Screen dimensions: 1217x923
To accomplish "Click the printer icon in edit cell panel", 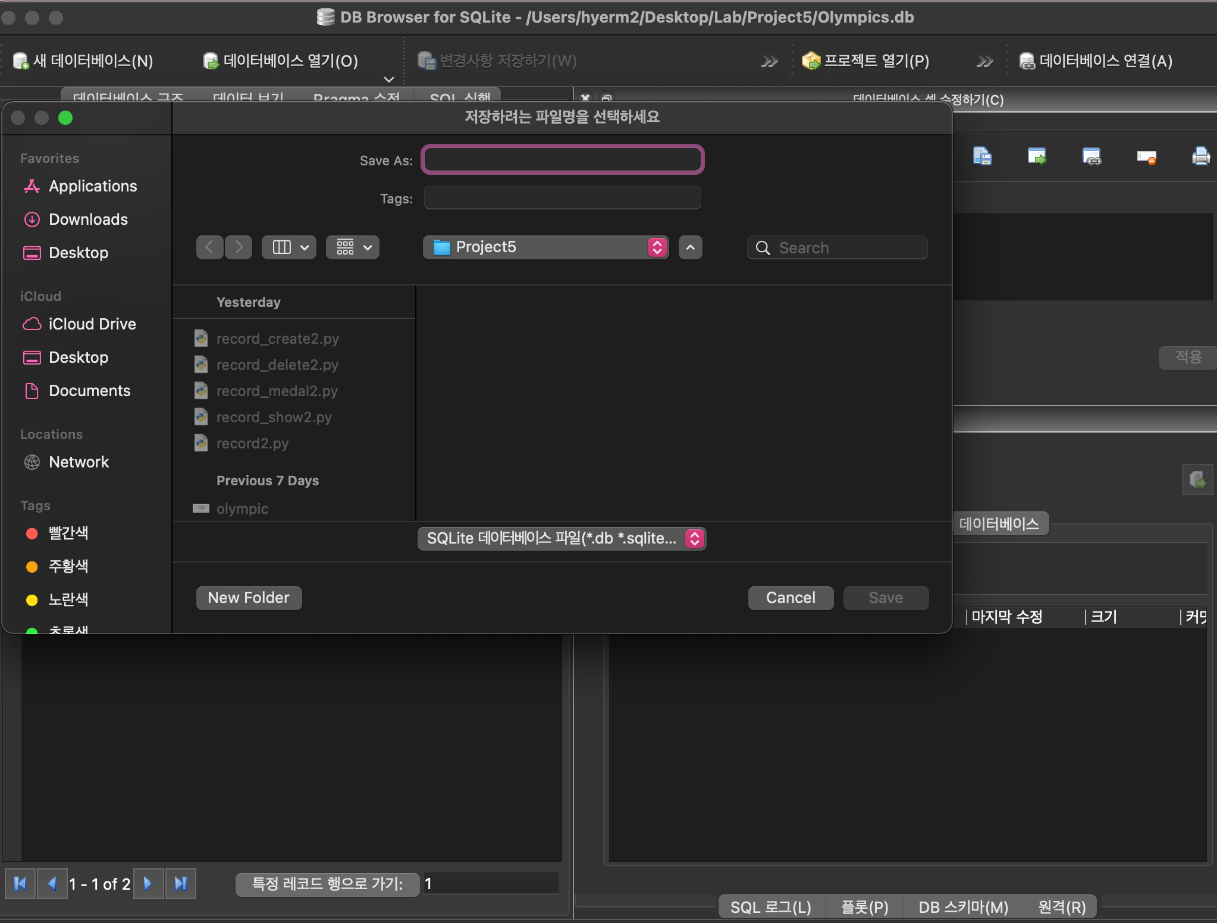I will [1200, 156].
